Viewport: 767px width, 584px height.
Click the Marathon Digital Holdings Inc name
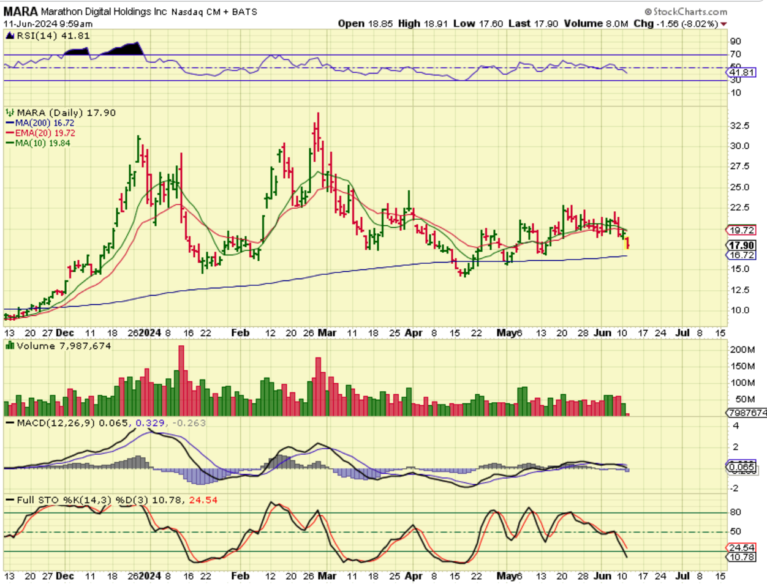tap(104, 12)
